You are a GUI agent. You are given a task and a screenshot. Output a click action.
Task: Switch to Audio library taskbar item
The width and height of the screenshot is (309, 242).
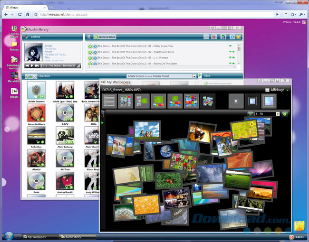click(x=76, y=236)
